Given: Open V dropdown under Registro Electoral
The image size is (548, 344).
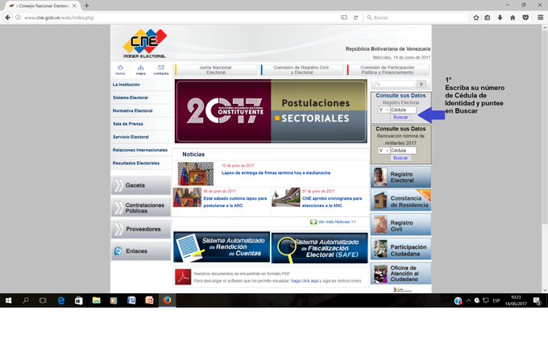Looking at the screenshot, I should 384,110.
